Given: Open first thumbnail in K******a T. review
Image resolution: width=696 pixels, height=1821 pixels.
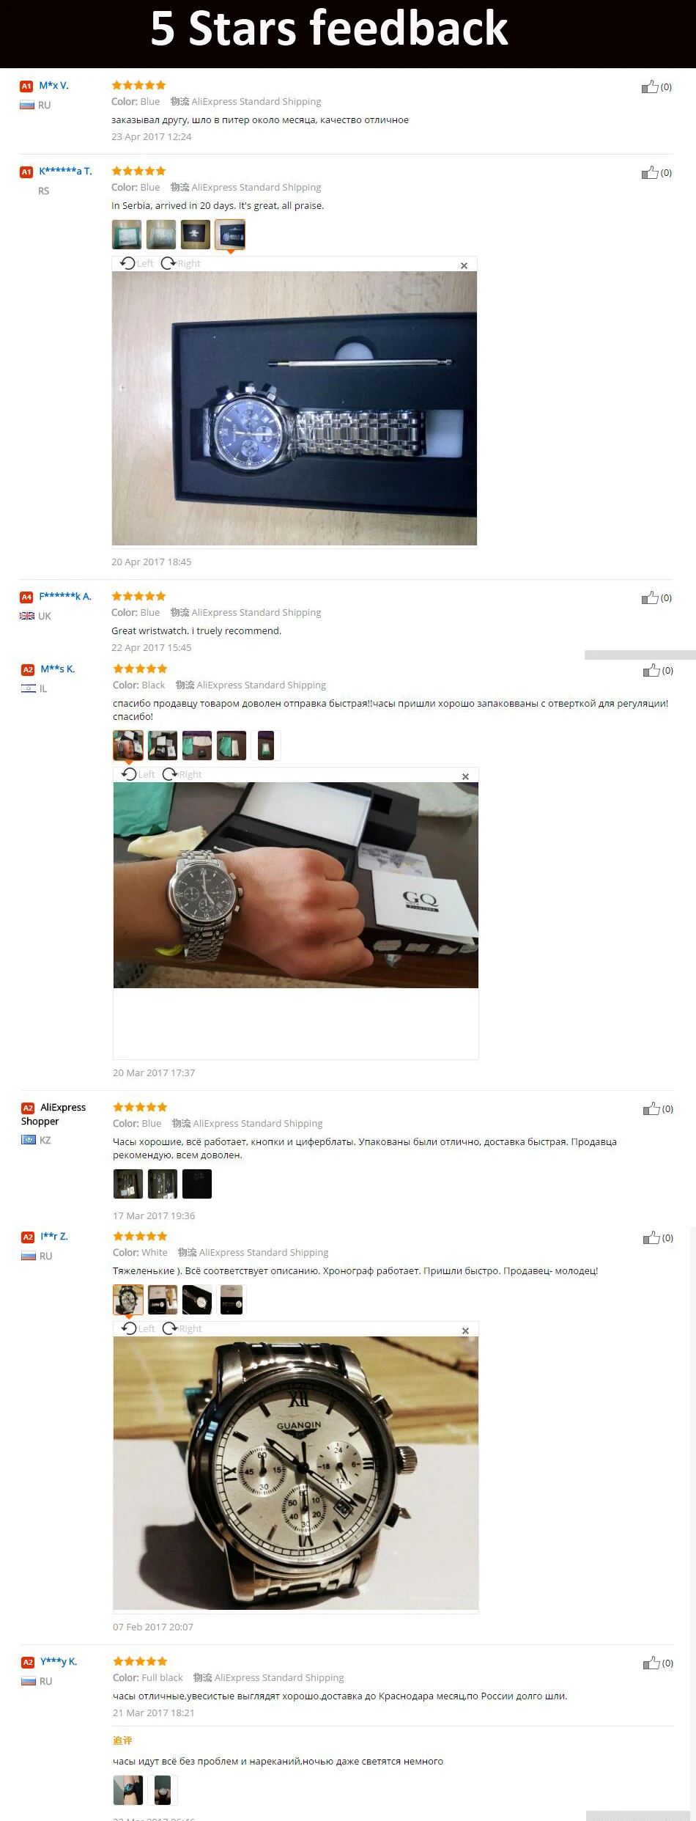Looking at the screenshot, I should point(127,235).
